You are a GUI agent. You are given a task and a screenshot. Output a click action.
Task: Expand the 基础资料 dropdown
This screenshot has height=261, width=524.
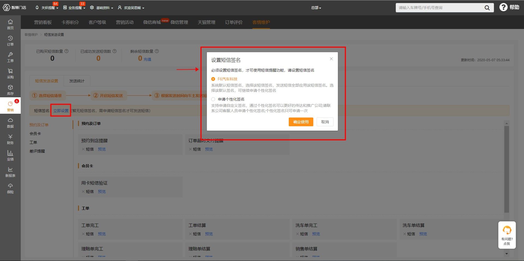pyautogui.click(x=102, y=8)
